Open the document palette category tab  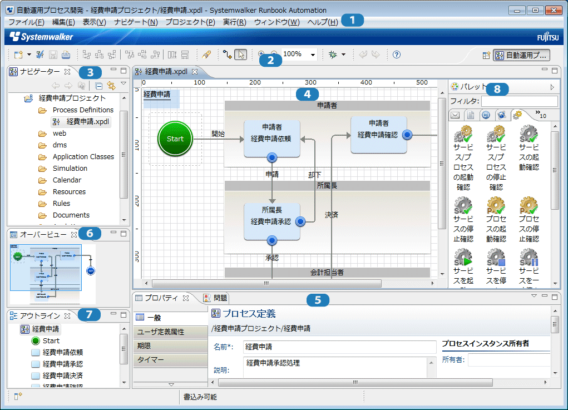[471, 115]
